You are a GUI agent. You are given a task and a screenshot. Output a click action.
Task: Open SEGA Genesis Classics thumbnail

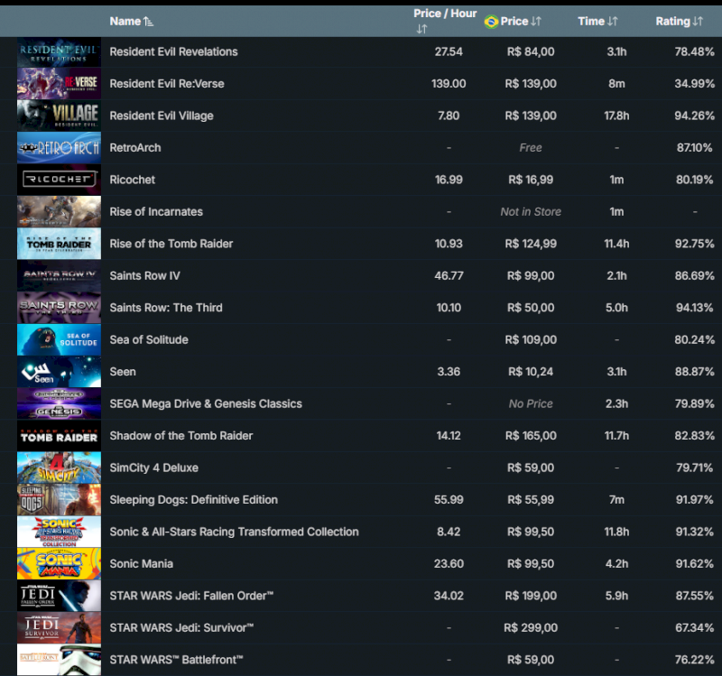click(59, 403)
